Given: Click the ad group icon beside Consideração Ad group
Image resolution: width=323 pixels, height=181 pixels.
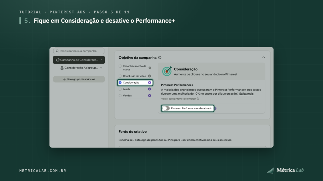Looking at the screenshot, I should point(62,68).
